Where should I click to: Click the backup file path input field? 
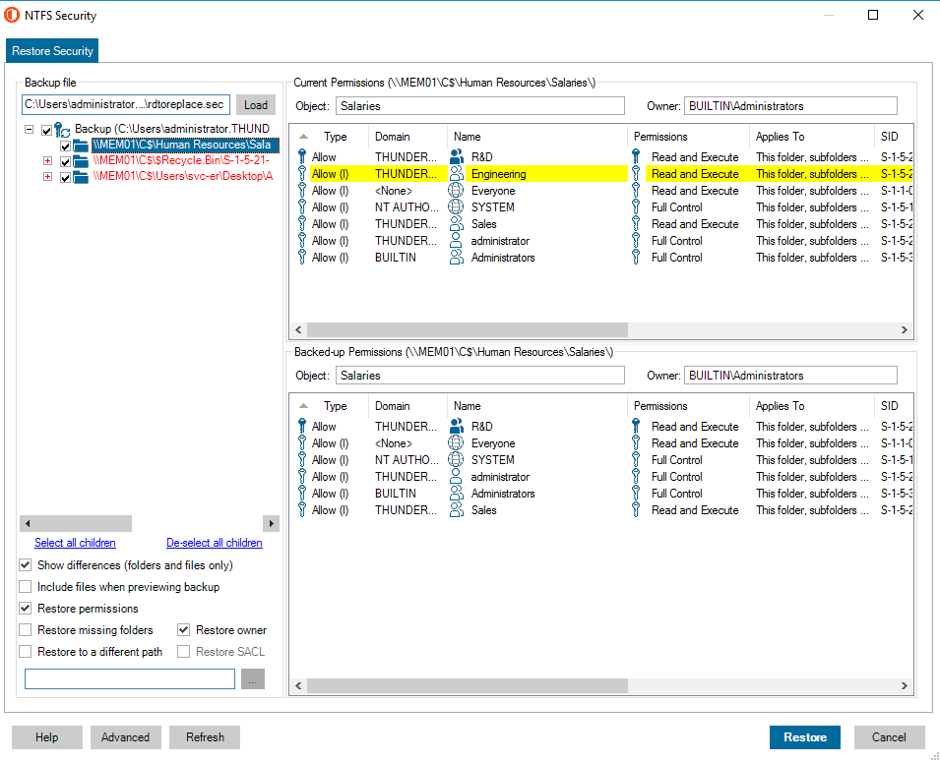[x=125, y=105]
